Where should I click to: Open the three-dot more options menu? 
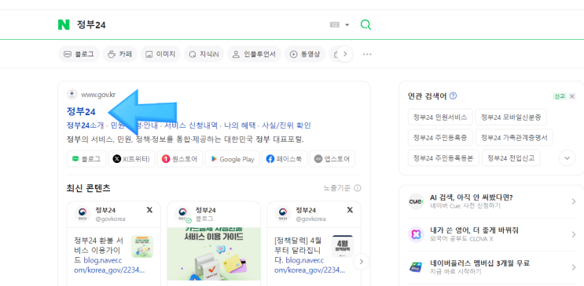tap(367, 54)
